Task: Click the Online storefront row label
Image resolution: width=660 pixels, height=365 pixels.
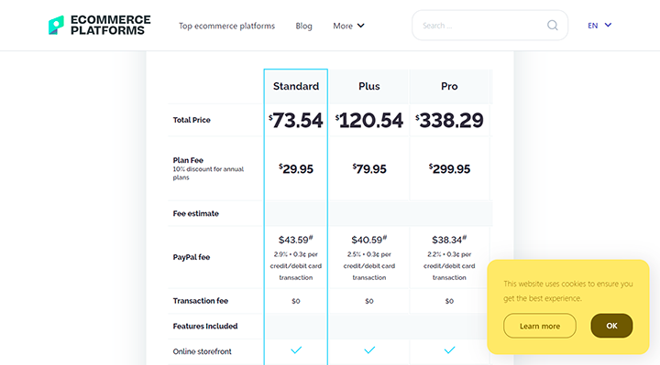Action: (202, 351)
